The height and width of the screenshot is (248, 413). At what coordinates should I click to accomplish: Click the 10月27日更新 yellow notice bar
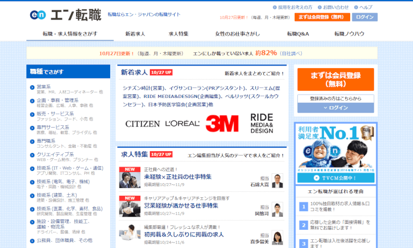[202, 53]
